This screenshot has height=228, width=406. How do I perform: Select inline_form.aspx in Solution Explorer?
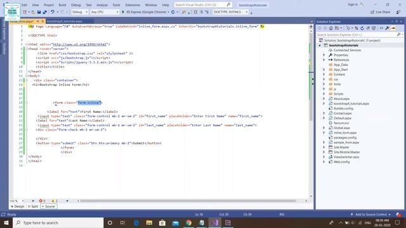[x=345, y=132]
